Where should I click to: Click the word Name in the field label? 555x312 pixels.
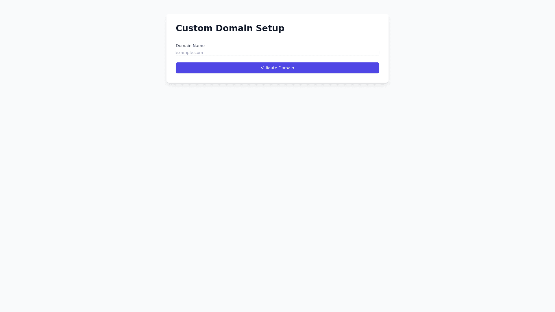(199, 46)
